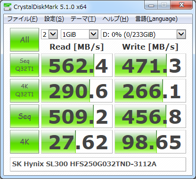
Task: Click the SK Hynix SL300 comment field
Action: [x=98, y=164]
